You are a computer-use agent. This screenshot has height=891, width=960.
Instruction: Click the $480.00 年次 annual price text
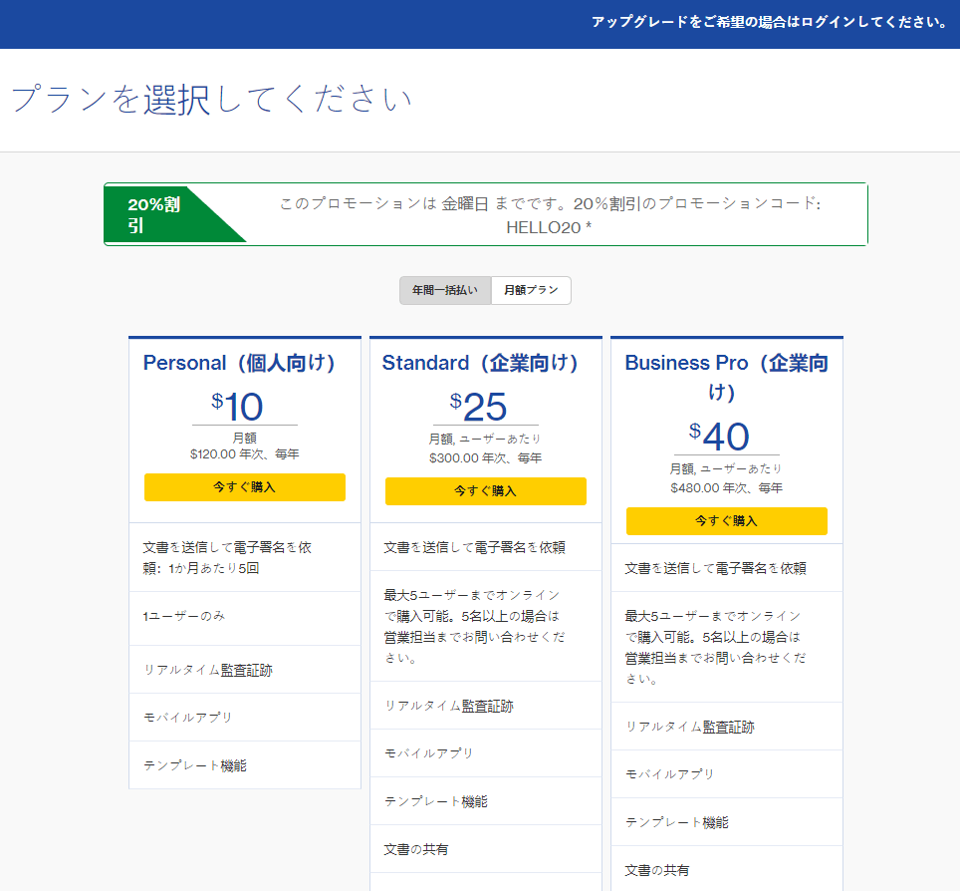click(x=727, y=488)
